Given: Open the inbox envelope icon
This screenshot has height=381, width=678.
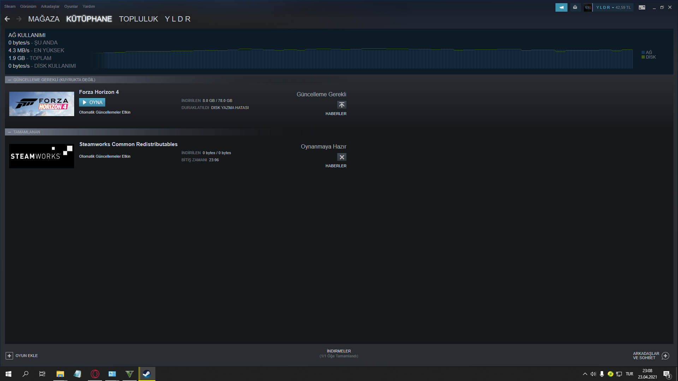Looking at the screenshot, I should coord(575,7).
